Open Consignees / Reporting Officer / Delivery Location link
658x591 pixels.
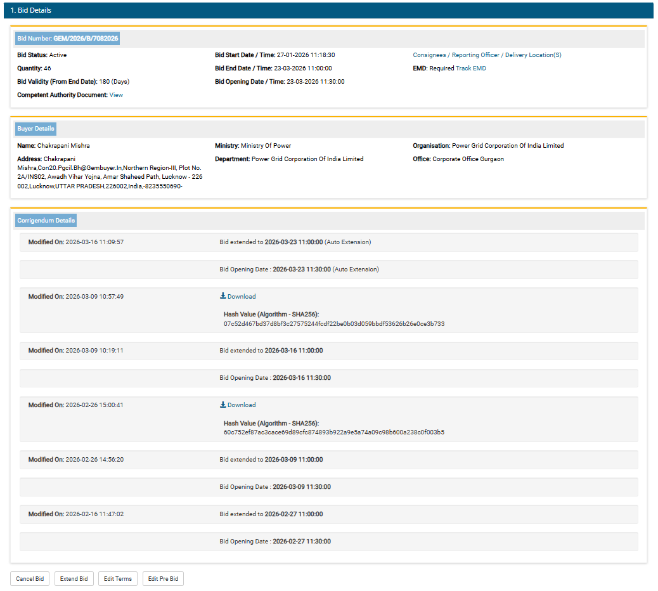click(487, 55)
